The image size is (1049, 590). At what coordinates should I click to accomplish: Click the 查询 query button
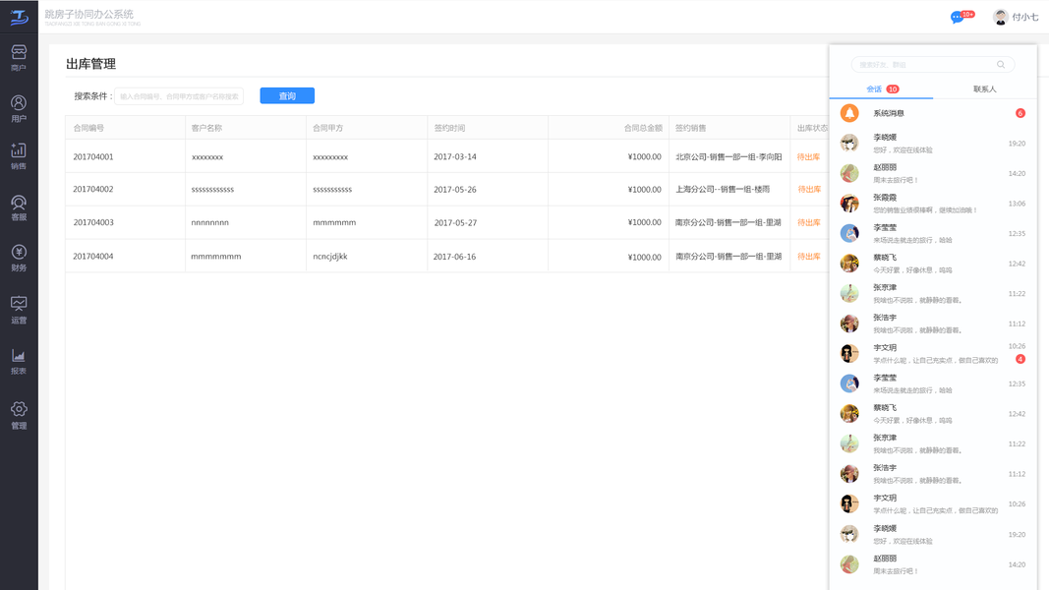[287, 95]
